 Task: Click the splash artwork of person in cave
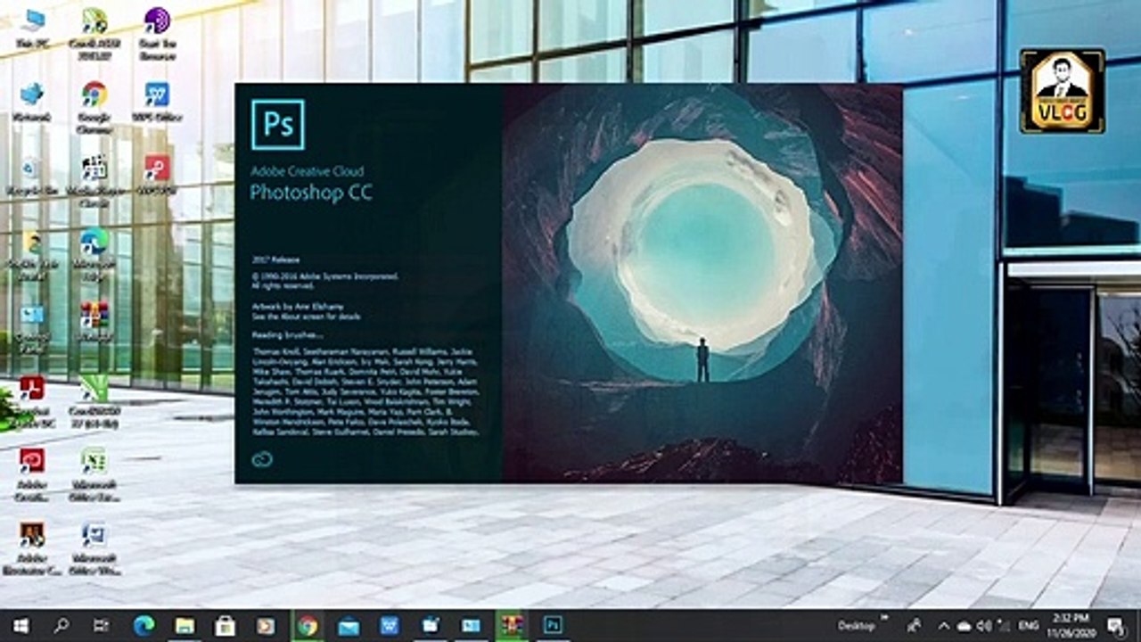coord(702,284)
